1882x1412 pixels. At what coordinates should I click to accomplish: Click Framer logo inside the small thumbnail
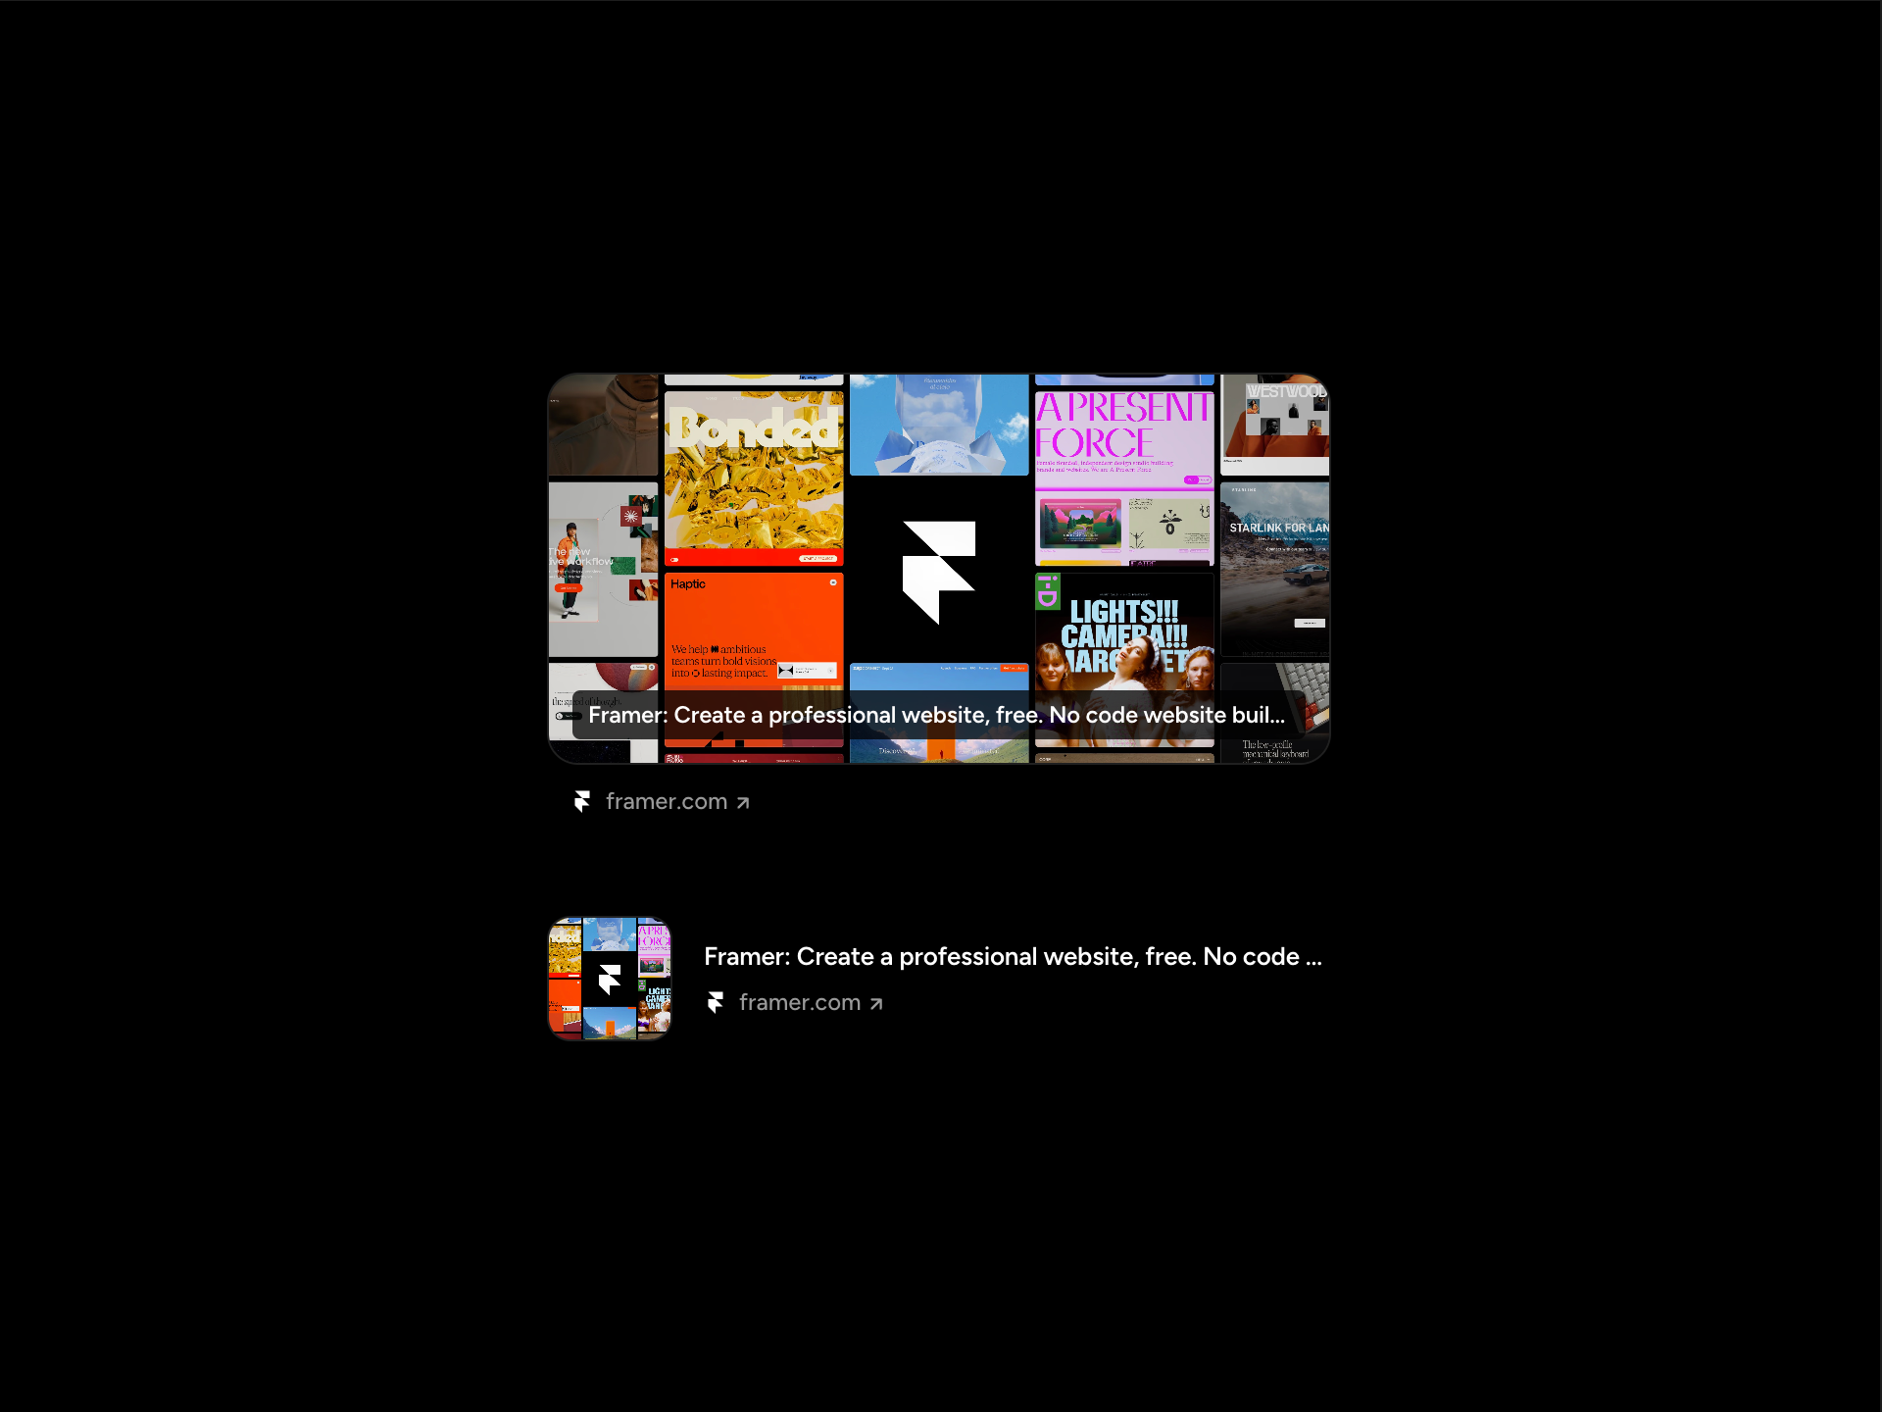pyautogui.click(x=610, y=979)
